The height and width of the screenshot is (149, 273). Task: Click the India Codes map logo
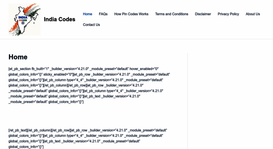tap(24, 19)
